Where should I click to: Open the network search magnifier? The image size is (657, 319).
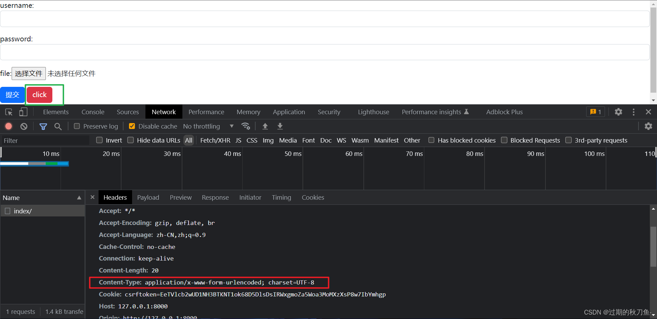click(58, 127)
